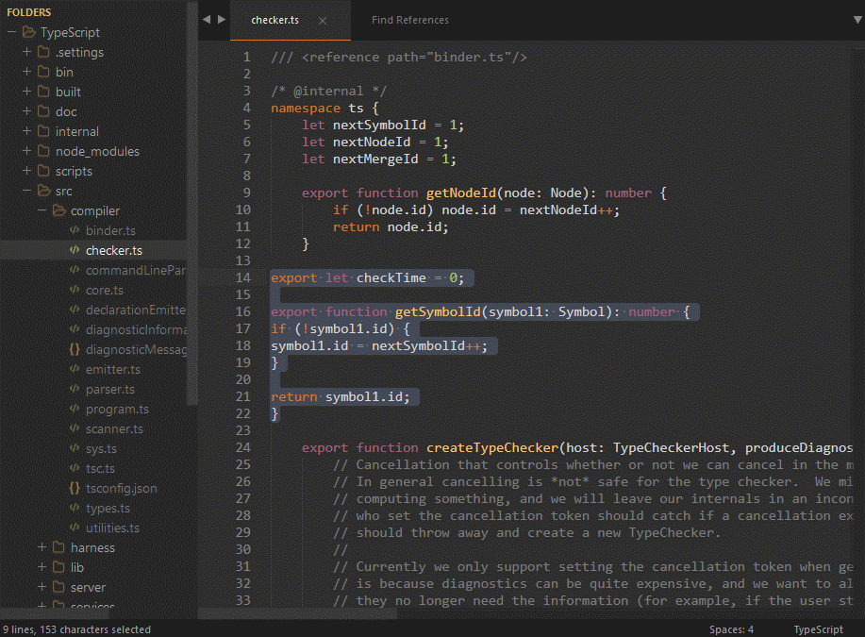Collapse the src folder
Image resolution: width=865 pixels, height=637 pixels.
[x=26, y=191]
